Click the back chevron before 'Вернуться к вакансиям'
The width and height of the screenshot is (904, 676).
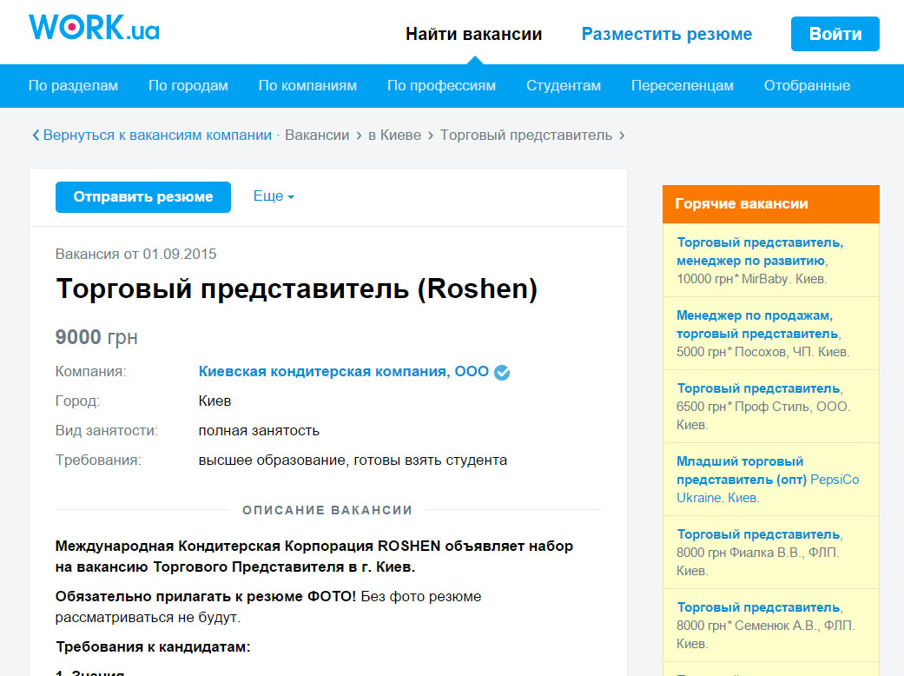(36, 135)
